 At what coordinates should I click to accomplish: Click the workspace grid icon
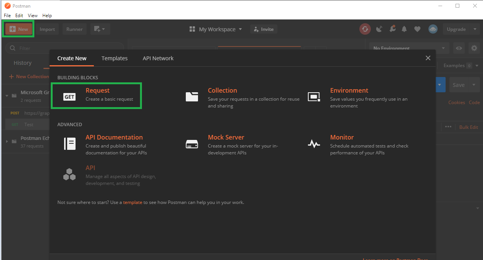(192, 29)
